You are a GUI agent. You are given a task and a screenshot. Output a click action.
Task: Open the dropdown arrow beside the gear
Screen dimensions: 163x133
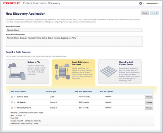[x=144, y=4]
